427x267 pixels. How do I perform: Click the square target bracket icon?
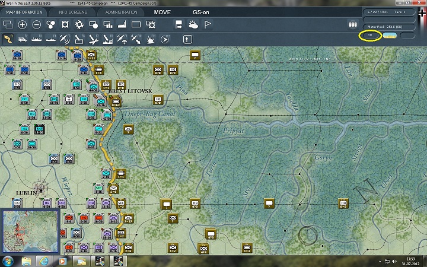pos(65,25)
